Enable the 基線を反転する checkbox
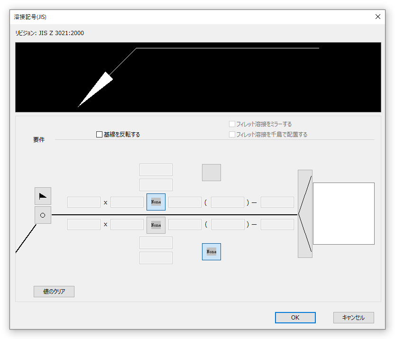This screenshot has width=395, height=339. pos(100,135)
